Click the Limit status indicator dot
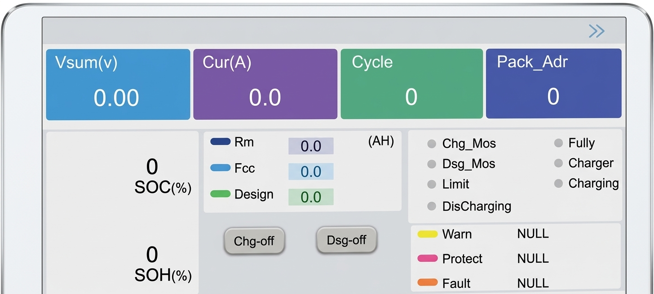 [x=432, y=184]
